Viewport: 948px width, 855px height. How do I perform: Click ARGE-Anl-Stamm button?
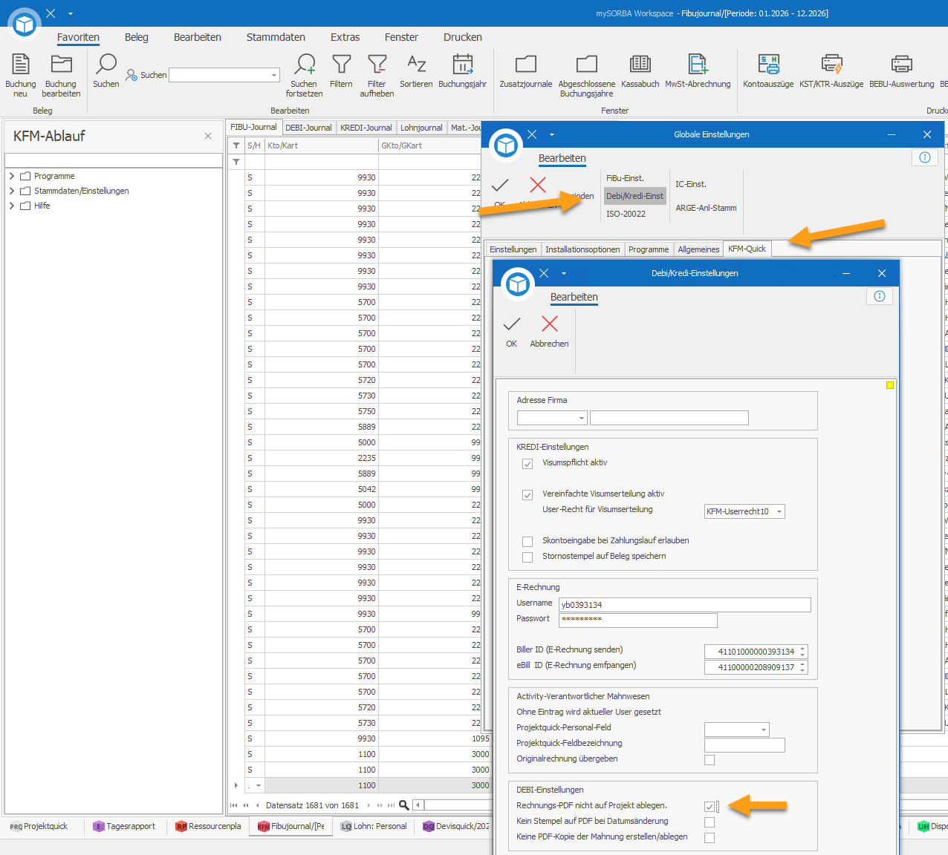[706, 208]
